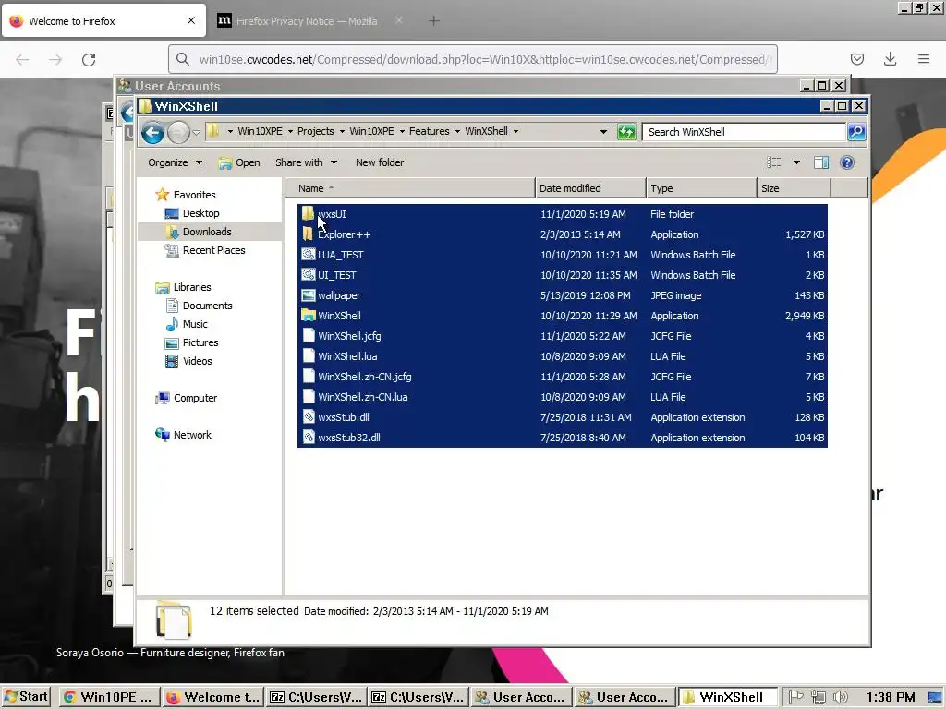Select the WinXShell.lua file icon
The image size is (946, 709).
pos(309,356)
